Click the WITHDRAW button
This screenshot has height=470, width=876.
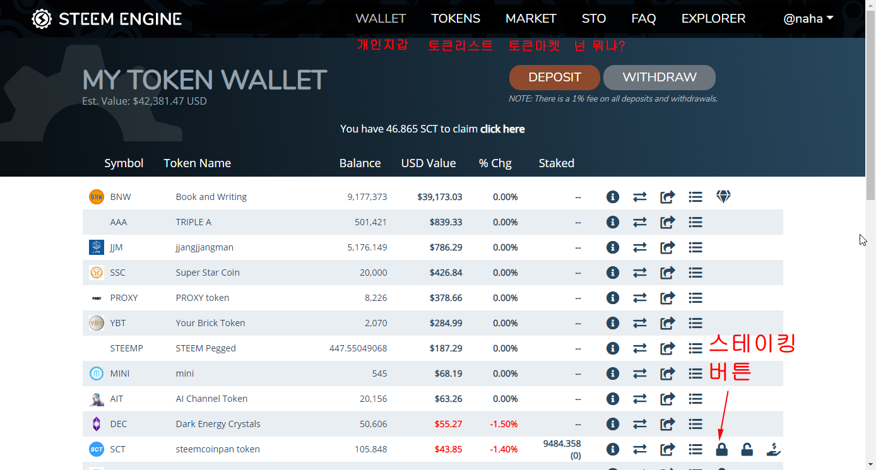[x=660, y=78]
